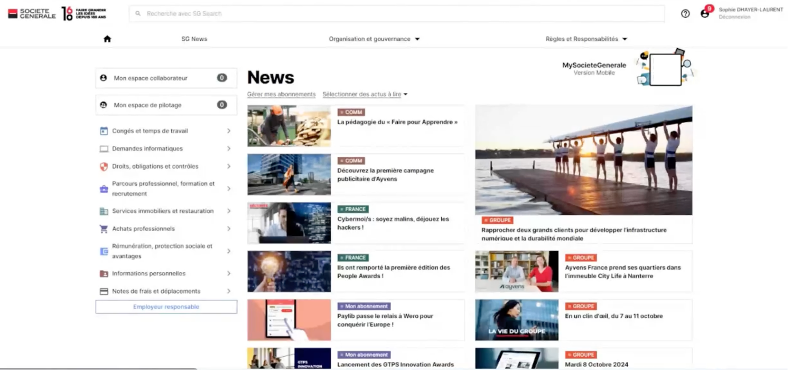Click the Droits, obligations et contrôles shield icon
The width and height of the screenshot is (788, 370).
point(104,166)
